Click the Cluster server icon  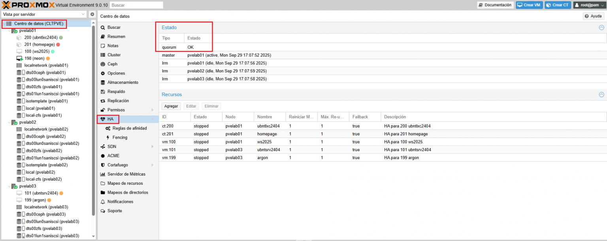[103, 55]
